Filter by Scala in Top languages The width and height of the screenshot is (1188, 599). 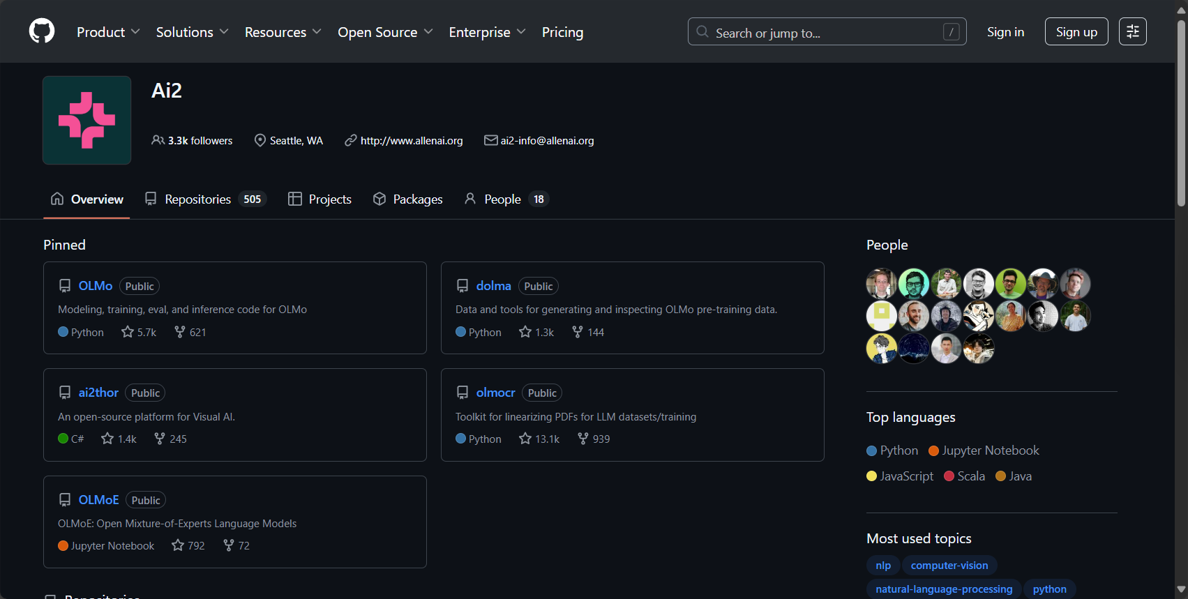(x=964, y=476)
